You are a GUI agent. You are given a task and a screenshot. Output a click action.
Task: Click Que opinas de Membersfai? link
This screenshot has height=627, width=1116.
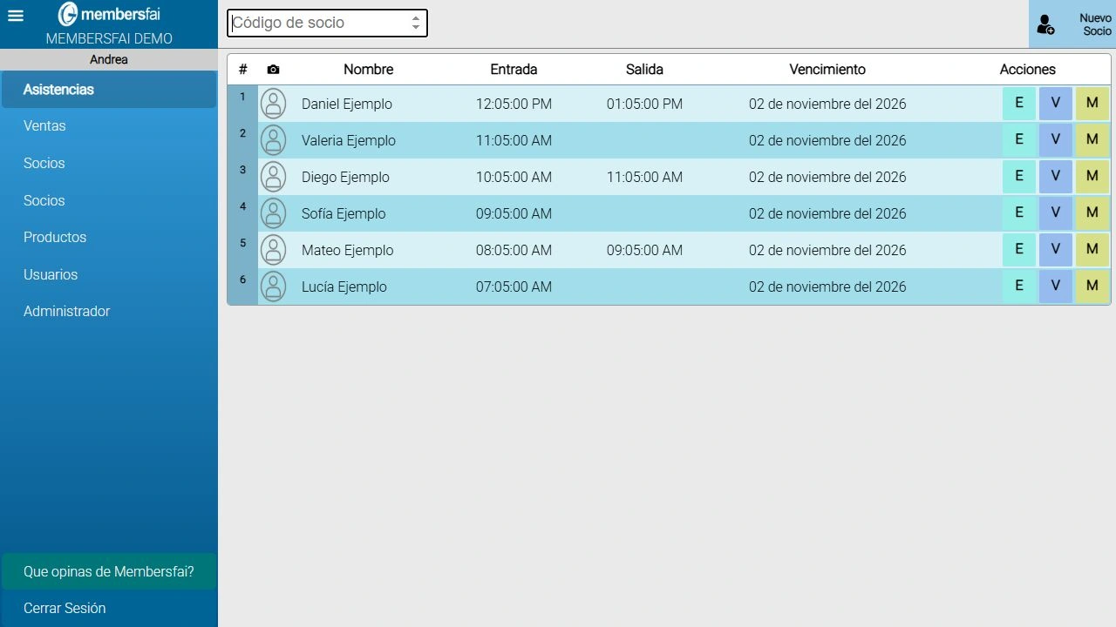[x=109, y=571]
